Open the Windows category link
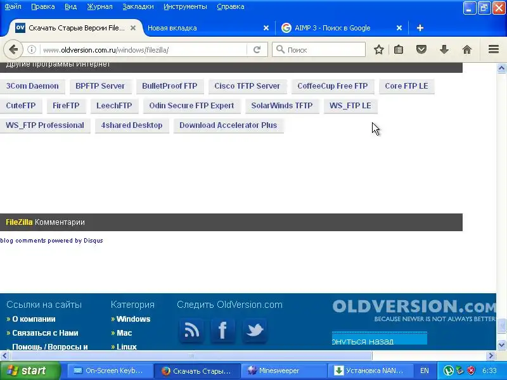Screen dimensions: 507x380 point(133,319)
